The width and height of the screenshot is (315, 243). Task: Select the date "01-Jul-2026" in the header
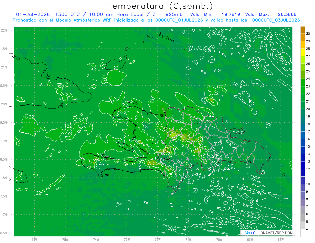pos(33,14)
